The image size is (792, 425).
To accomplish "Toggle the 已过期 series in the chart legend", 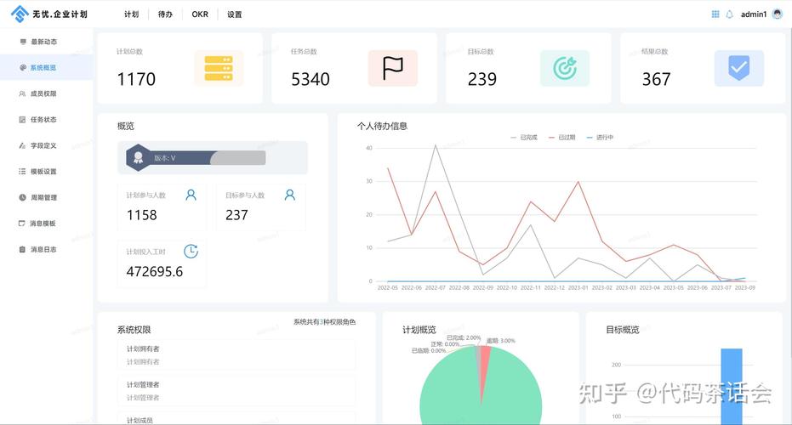I will [561, 138].
